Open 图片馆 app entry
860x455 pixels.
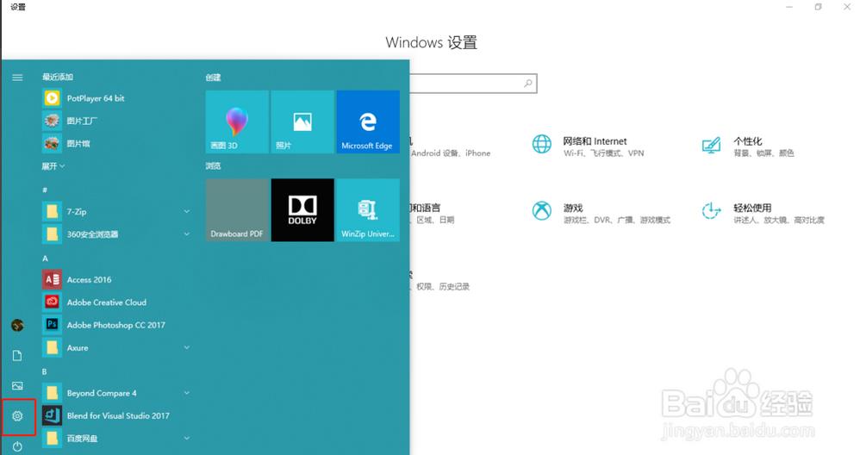pyautogui.click(x=116, y=144)
